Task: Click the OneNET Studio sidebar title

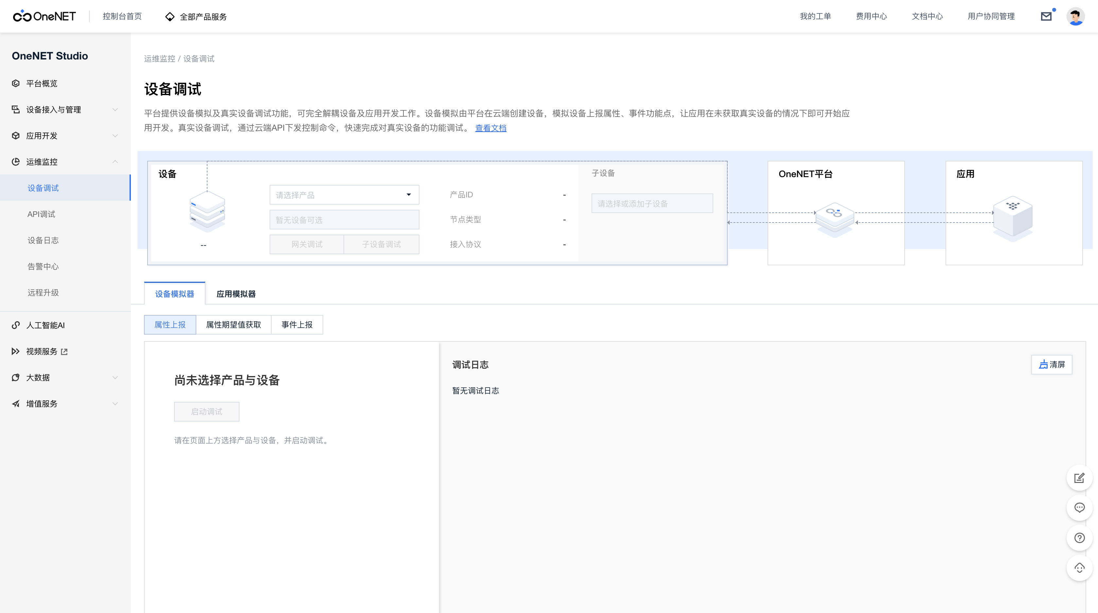Action: click(50, 56)
